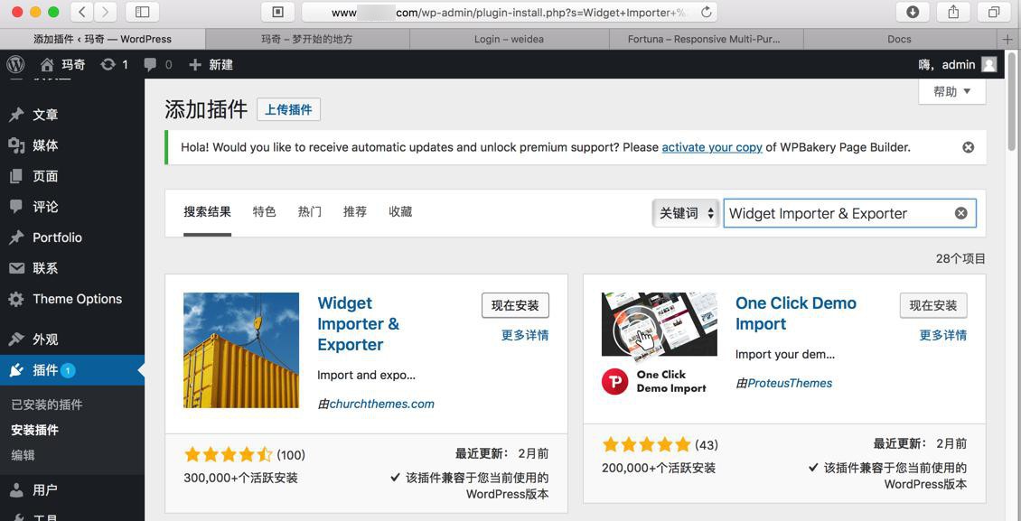Click the admin avatar icon at top right
This screenshot has height=521, width=1021.
989,64
